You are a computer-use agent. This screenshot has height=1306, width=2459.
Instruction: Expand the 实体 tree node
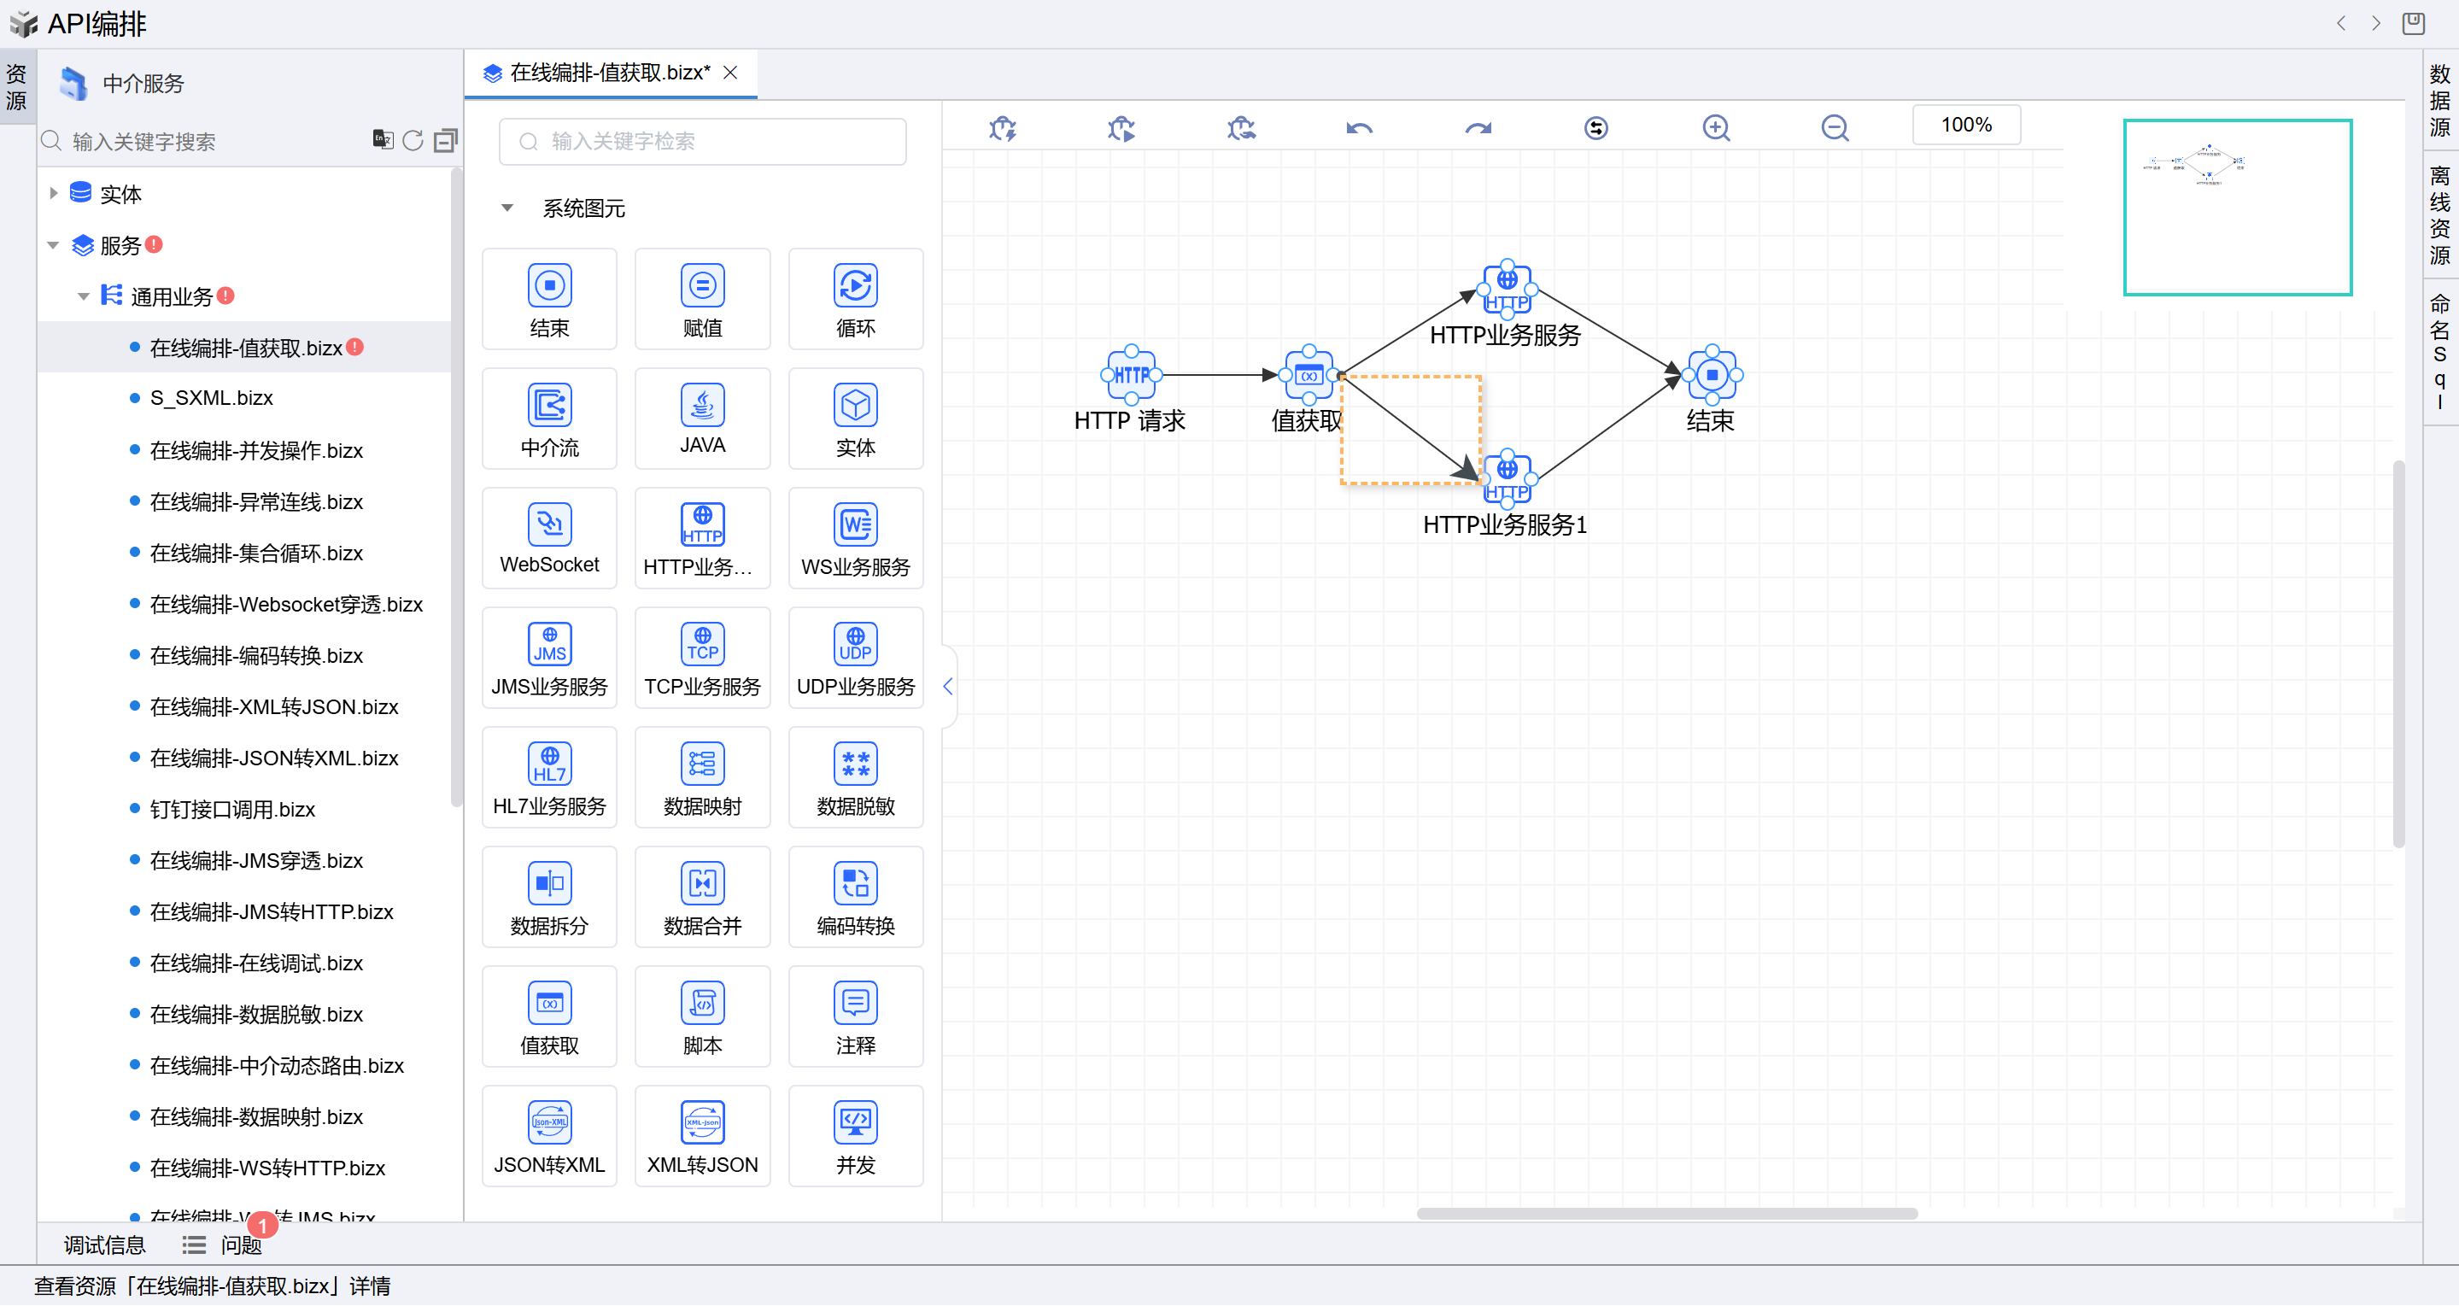tap(54, 194)
